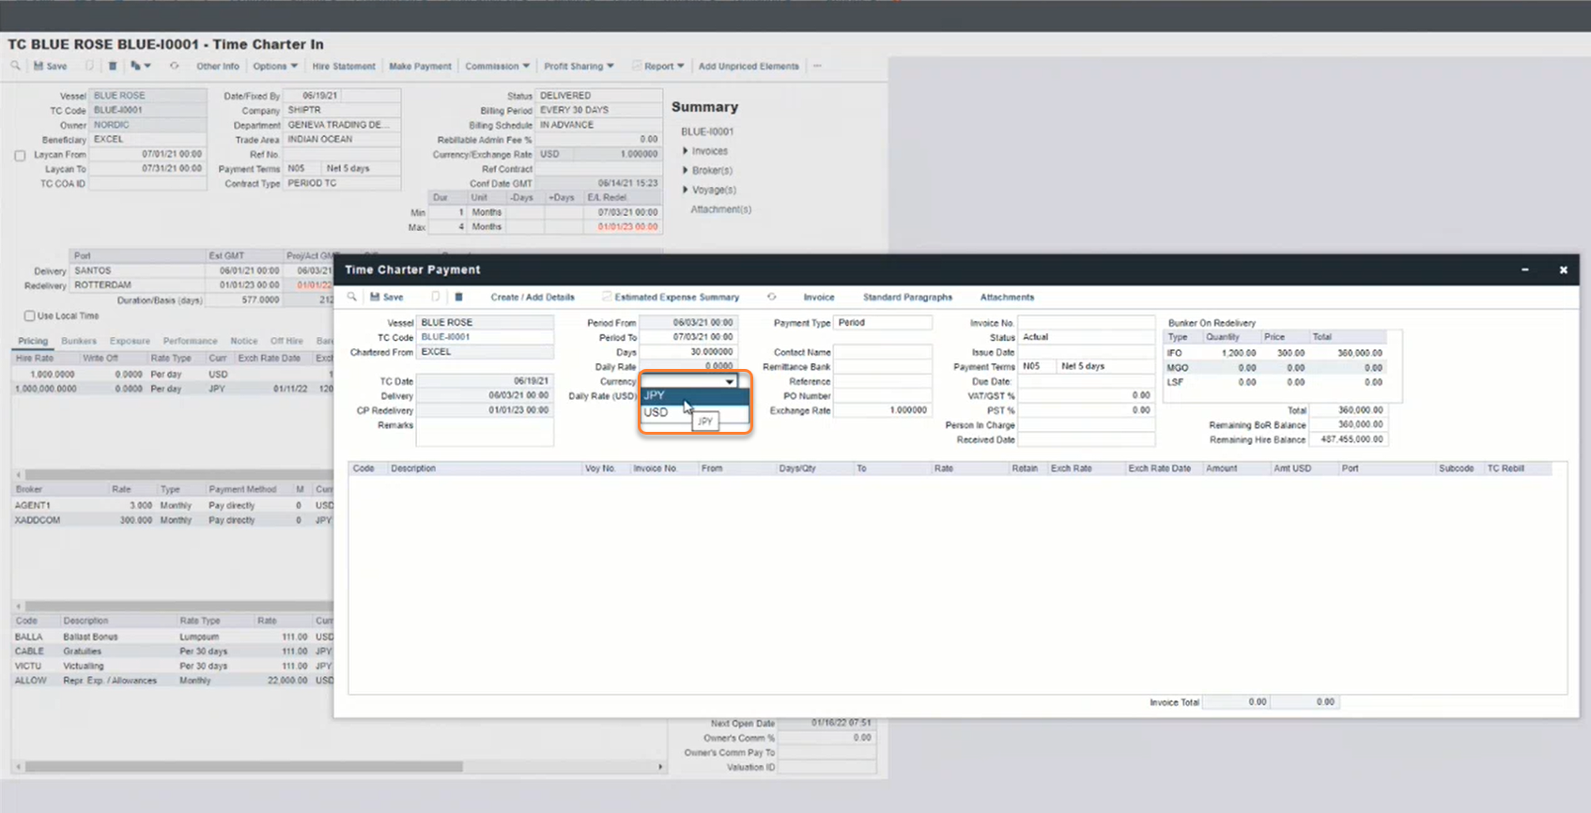
Task: Click the search icon in Time Charter Payment toolbar
Action: [x=352, y=297]
